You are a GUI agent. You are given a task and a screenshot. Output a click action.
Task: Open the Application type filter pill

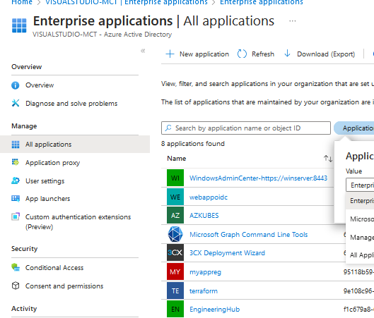click(354, 128)
